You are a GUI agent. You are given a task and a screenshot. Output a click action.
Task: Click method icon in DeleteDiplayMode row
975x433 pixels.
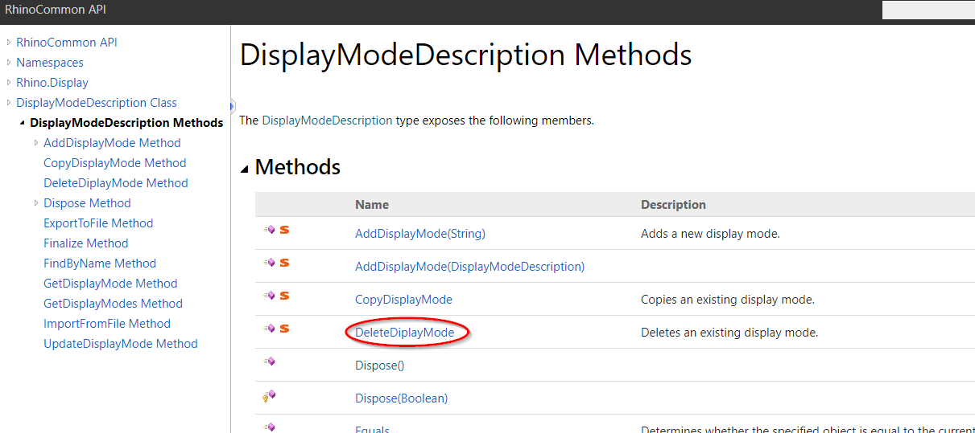pyautogui.click(x=270, y=329)
